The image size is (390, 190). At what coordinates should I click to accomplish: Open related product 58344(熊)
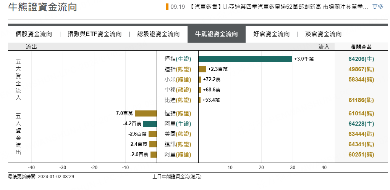click(361, 80)
